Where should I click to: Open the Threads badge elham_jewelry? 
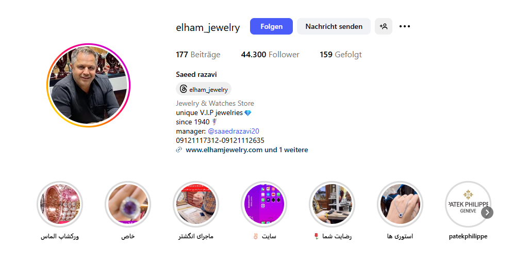(x=204, y=89)
